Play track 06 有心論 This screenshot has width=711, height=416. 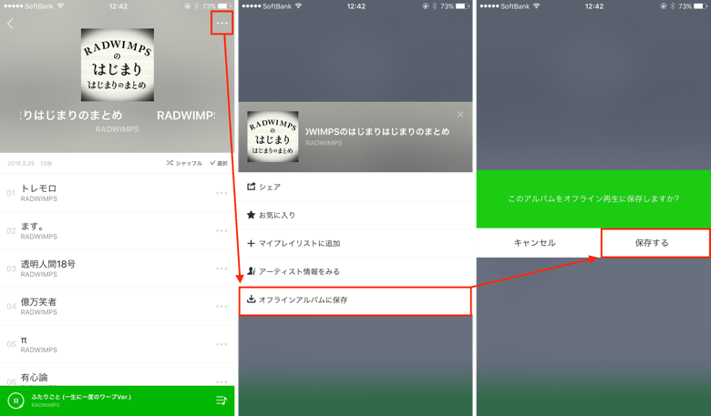tap(117, 375)
